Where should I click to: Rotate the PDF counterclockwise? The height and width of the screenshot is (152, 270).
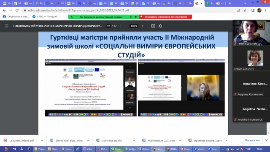pyautogui.click(x=160, y=26)
